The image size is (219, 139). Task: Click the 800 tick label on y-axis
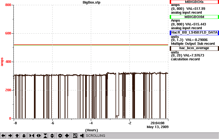[8, 5]
